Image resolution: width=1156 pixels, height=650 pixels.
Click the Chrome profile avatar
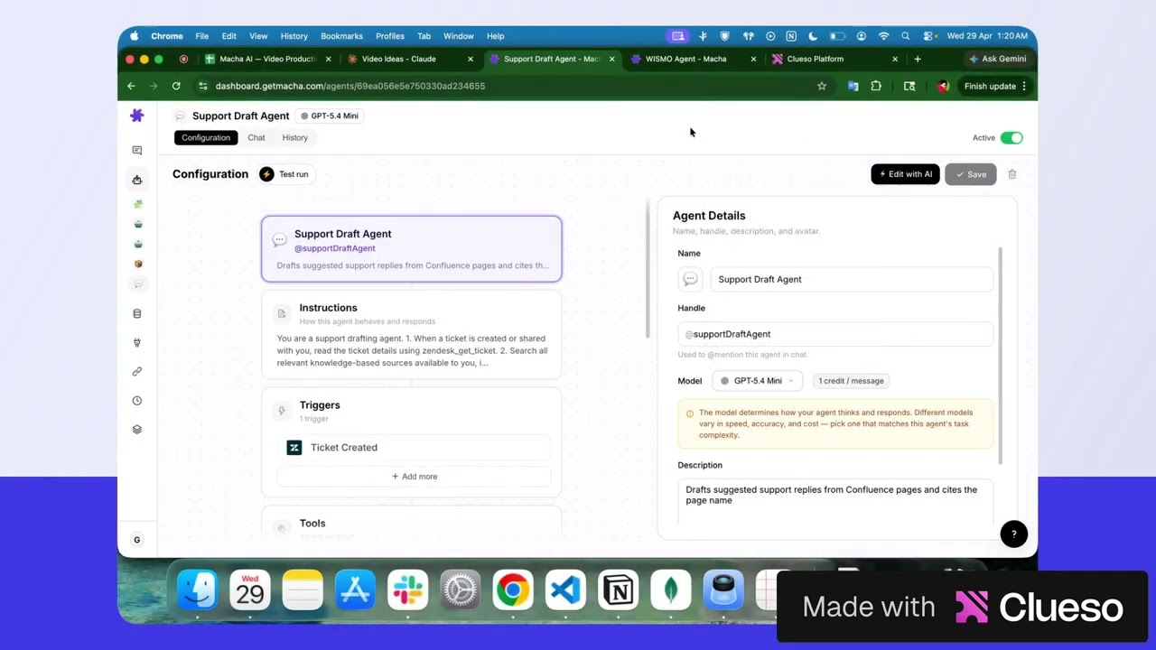click(x=943, y=86)
